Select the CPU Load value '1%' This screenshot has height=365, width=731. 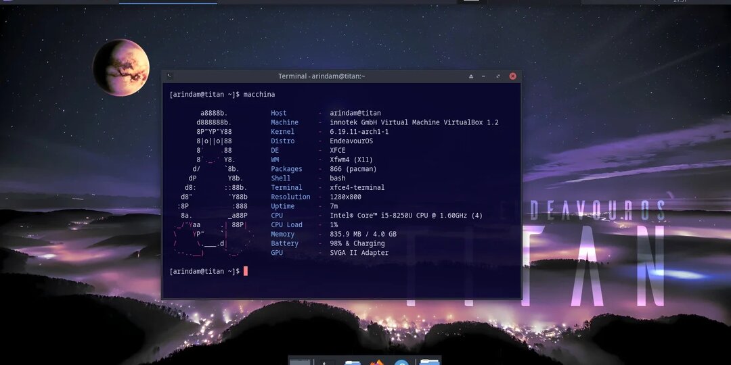tap(334, 225)
